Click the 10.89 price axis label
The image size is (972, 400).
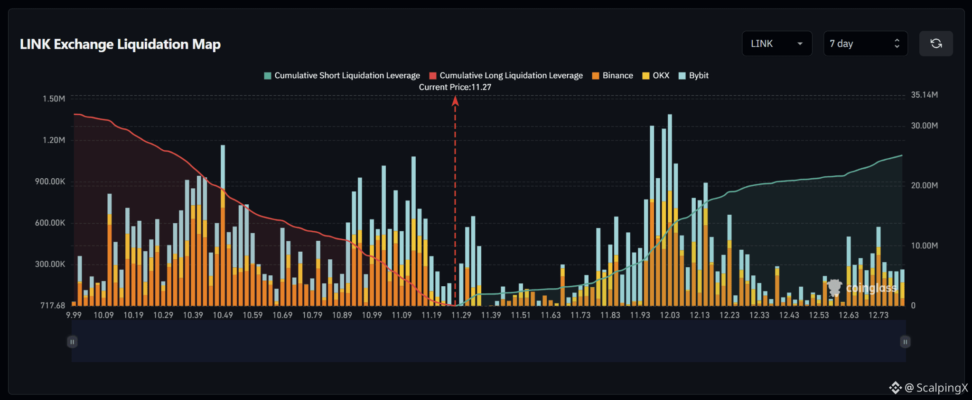tap(342, 315)
